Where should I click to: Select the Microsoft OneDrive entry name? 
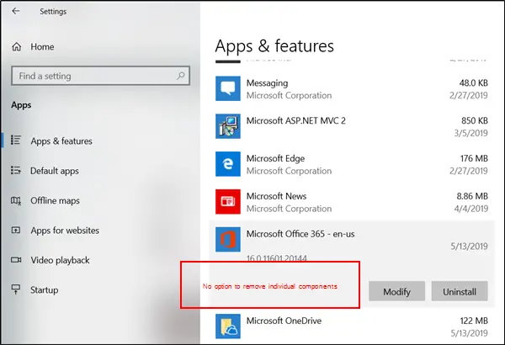[x=283, y=321]
